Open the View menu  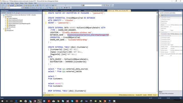tap(8, 3)
